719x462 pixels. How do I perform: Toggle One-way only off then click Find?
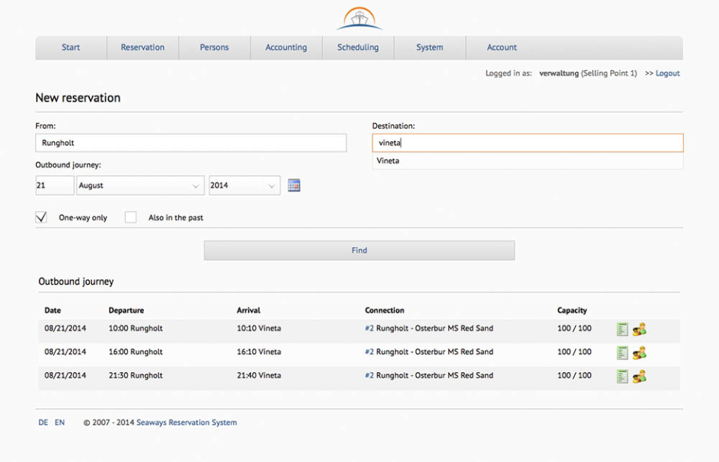click(359, 250)
